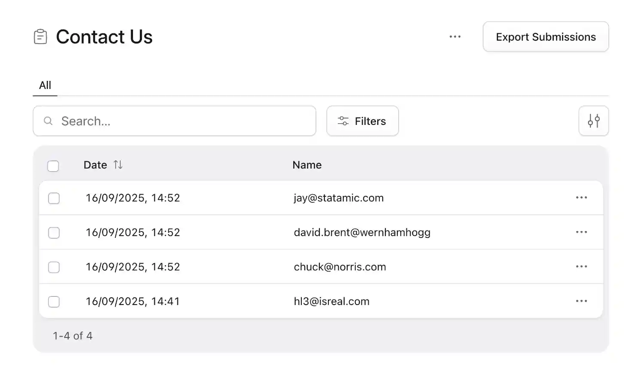This screenshot has width=643, height=388.
Task: Check the row for chuck@norris.com
Action: (54, 267)
